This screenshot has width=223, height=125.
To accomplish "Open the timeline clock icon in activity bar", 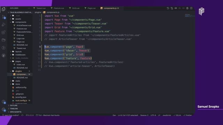I will pos(3,48).
